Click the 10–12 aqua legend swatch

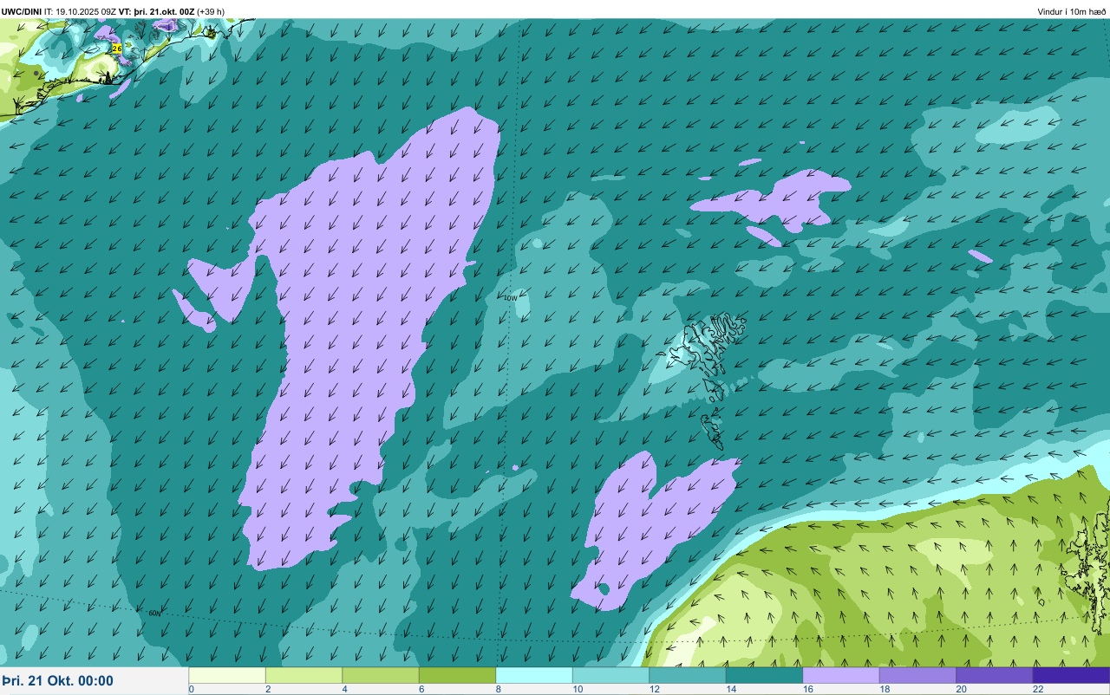(x=610, y=675)
